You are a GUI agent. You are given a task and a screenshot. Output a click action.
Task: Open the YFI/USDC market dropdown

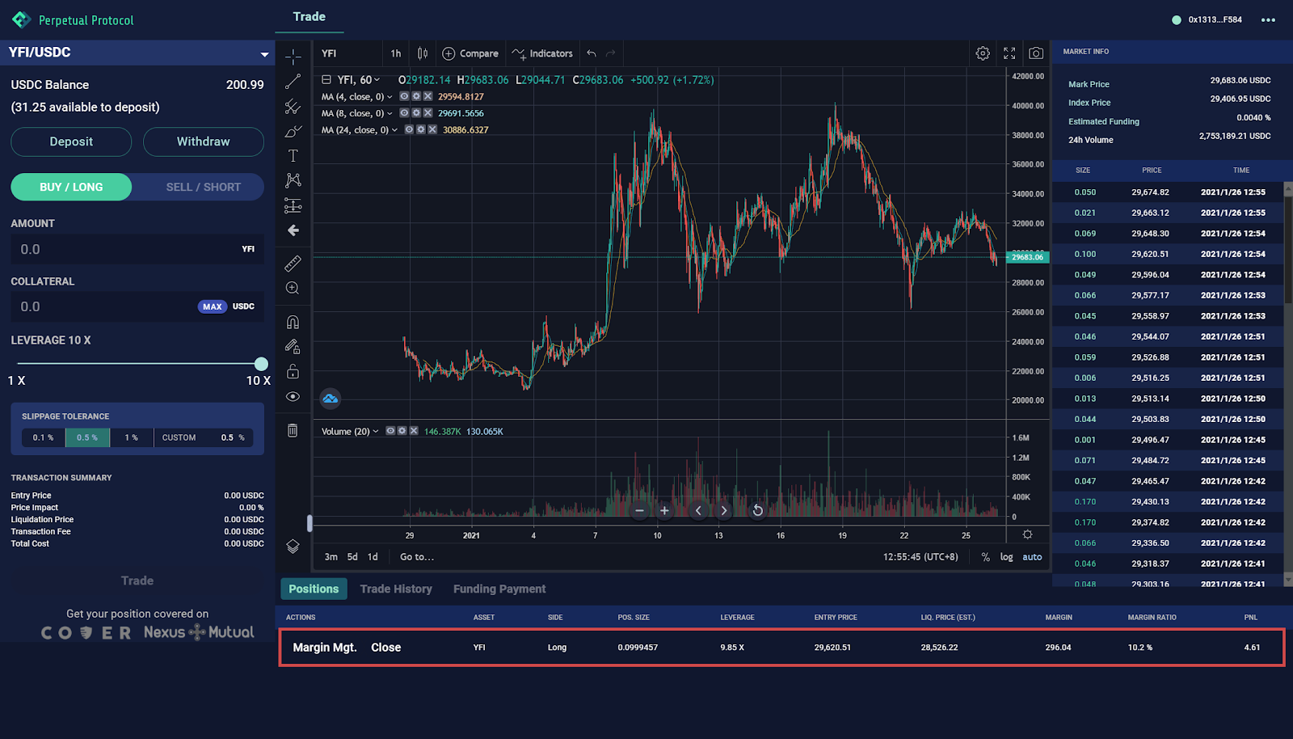[x=264, y=54]
